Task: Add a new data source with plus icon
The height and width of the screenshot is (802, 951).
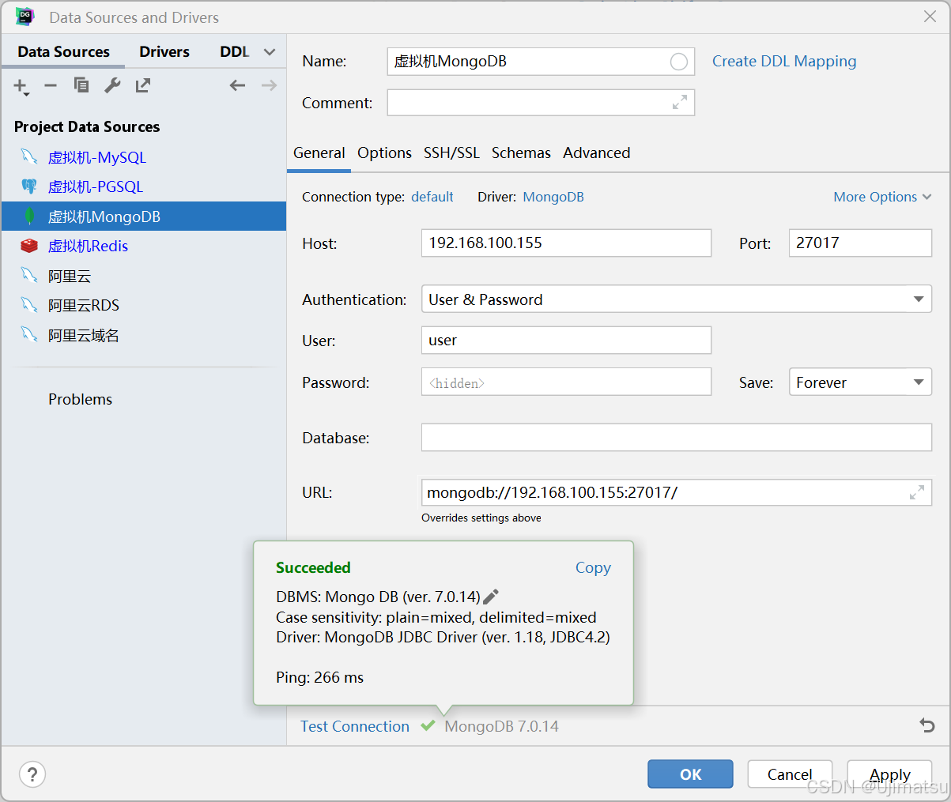Action: click(21, 86)
